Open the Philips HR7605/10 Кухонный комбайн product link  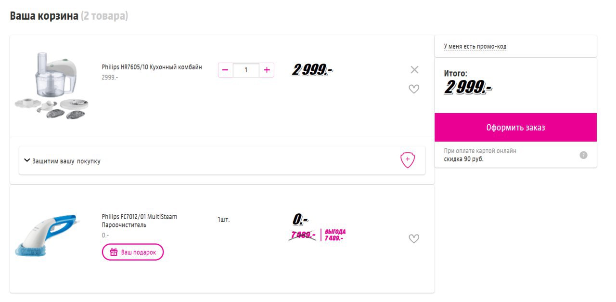tap(152, 67)
